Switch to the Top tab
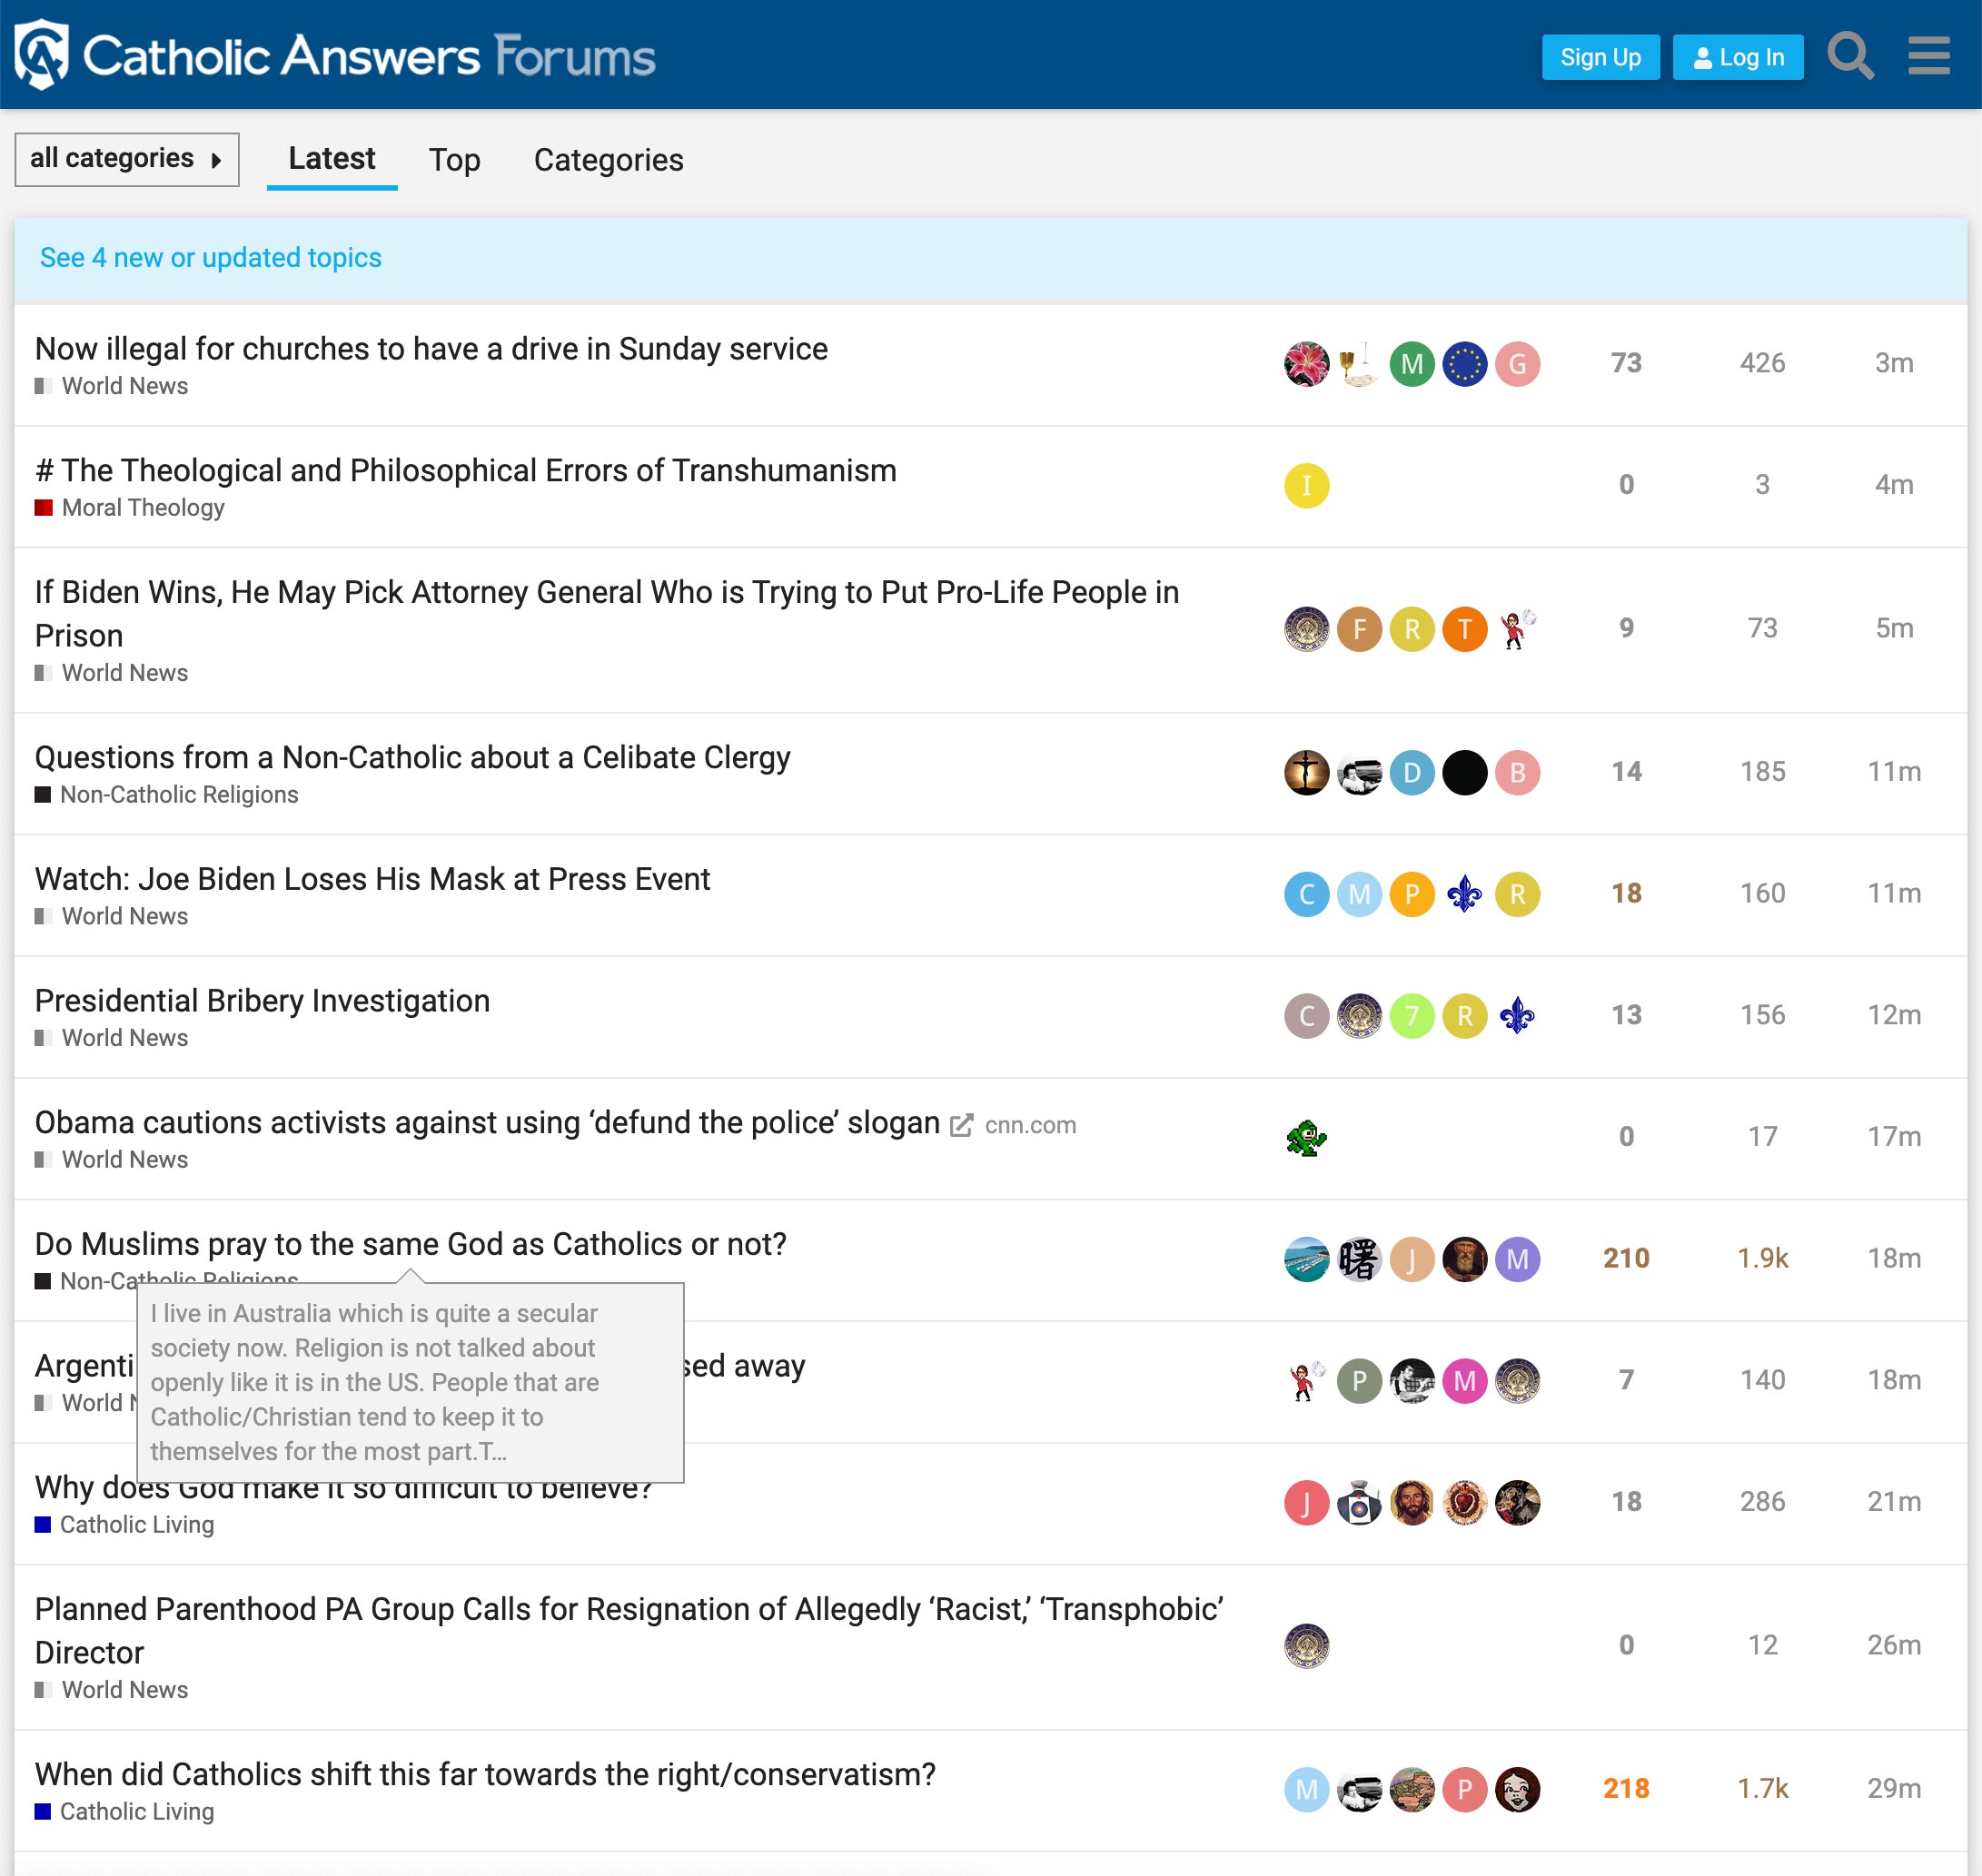1982x1876 pixels. [x=454, y=160]
